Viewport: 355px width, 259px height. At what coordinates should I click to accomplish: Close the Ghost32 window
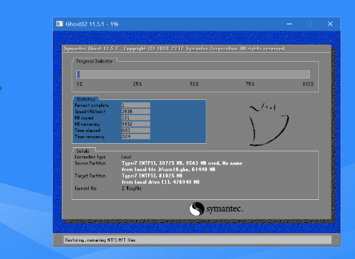tap(330, 24)
